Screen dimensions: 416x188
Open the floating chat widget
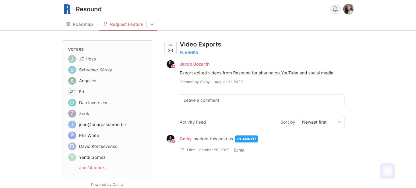(388, 171)
